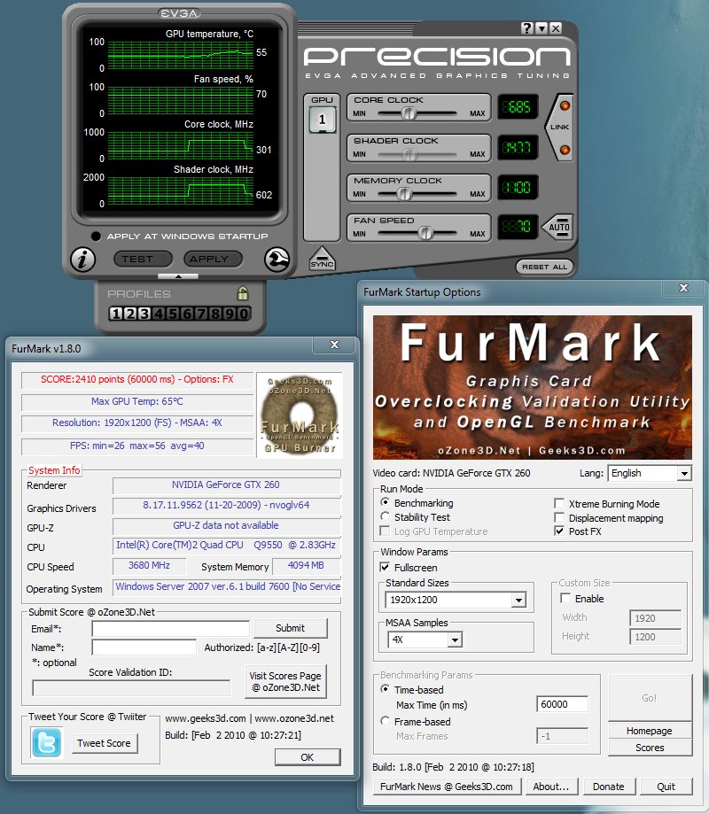The image size is (709, 814).
Task: Select GPU 1 button
Action: pyautogui.click(x=322, y=120)
